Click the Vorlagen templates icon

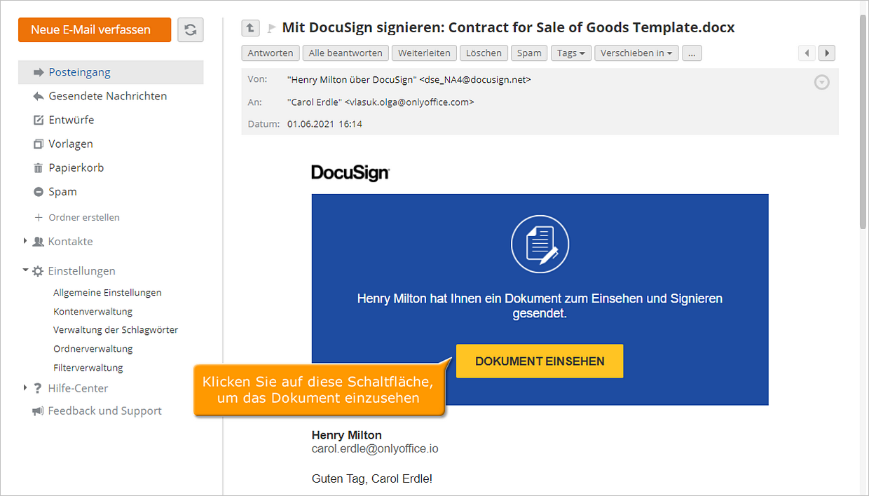(x=39, y=144)
